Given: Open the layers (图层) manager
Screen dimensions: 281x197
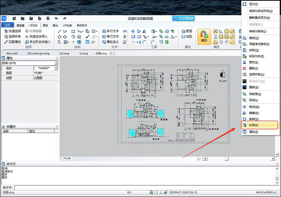Looking at the screenshot, I should (x=187, y=31).
